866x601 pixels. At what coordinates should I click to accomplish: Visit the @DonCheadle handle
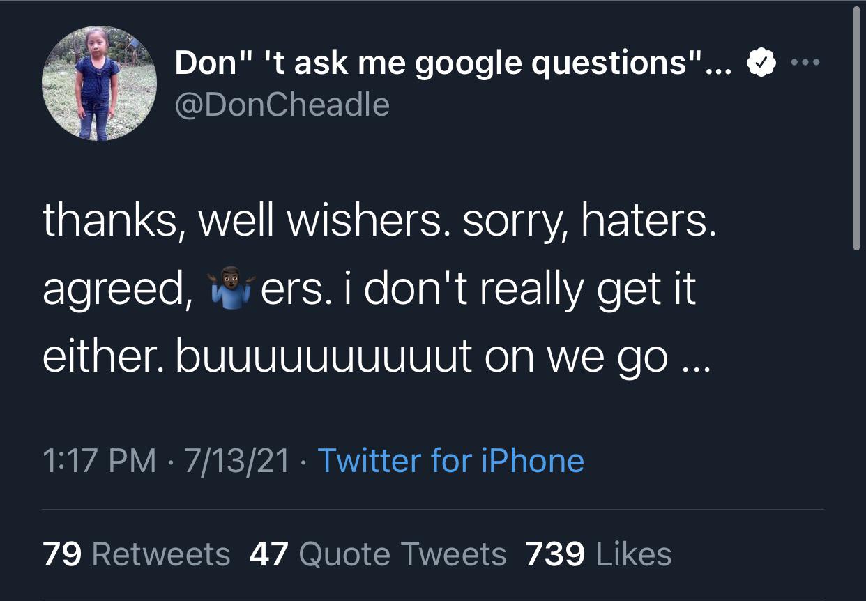point(282,105)
